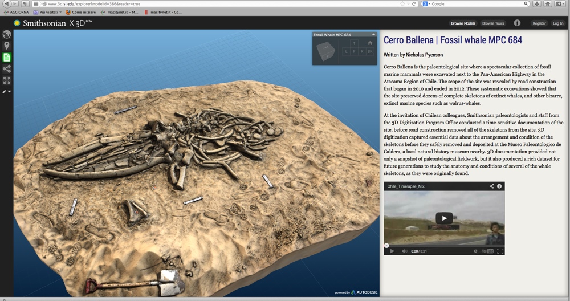This screenshot has height=301, width=570.
Task: Click the Cerro Ballena article title
Action: tap(453, 40)
